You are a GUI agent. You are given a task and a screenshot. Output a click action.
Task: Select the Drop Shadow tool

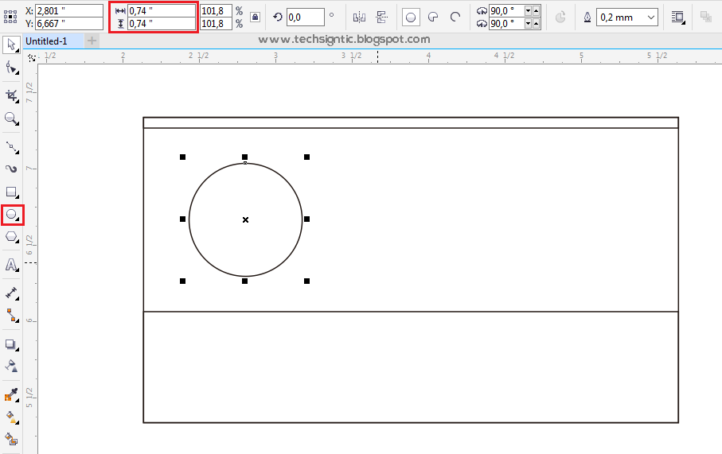click(x=11, y=344)
